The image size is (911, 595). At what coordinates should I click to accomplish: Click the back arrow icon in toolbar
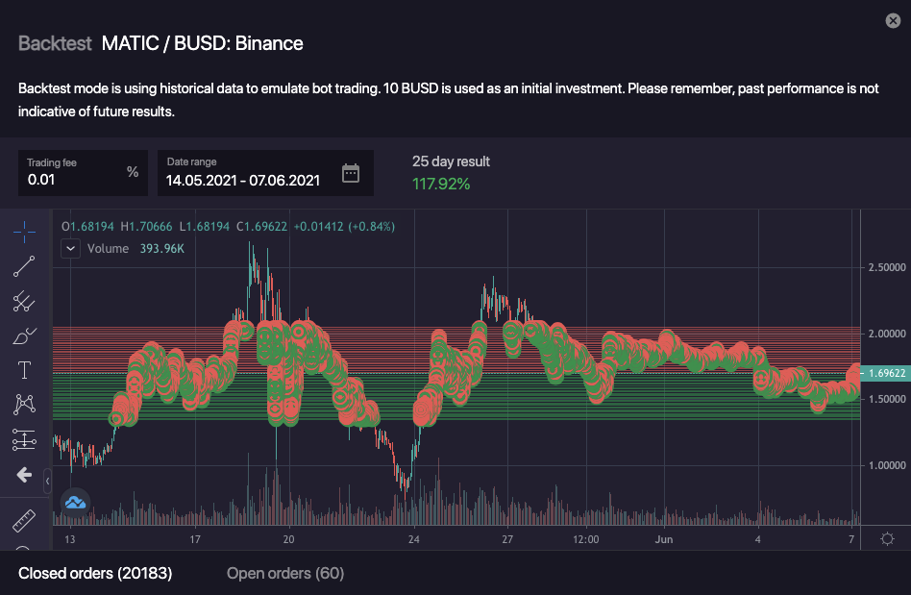click(24, 475)
